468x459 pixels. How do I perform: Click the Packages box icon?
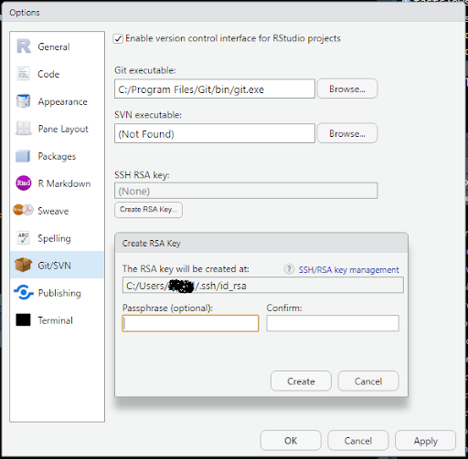[23, 156]
